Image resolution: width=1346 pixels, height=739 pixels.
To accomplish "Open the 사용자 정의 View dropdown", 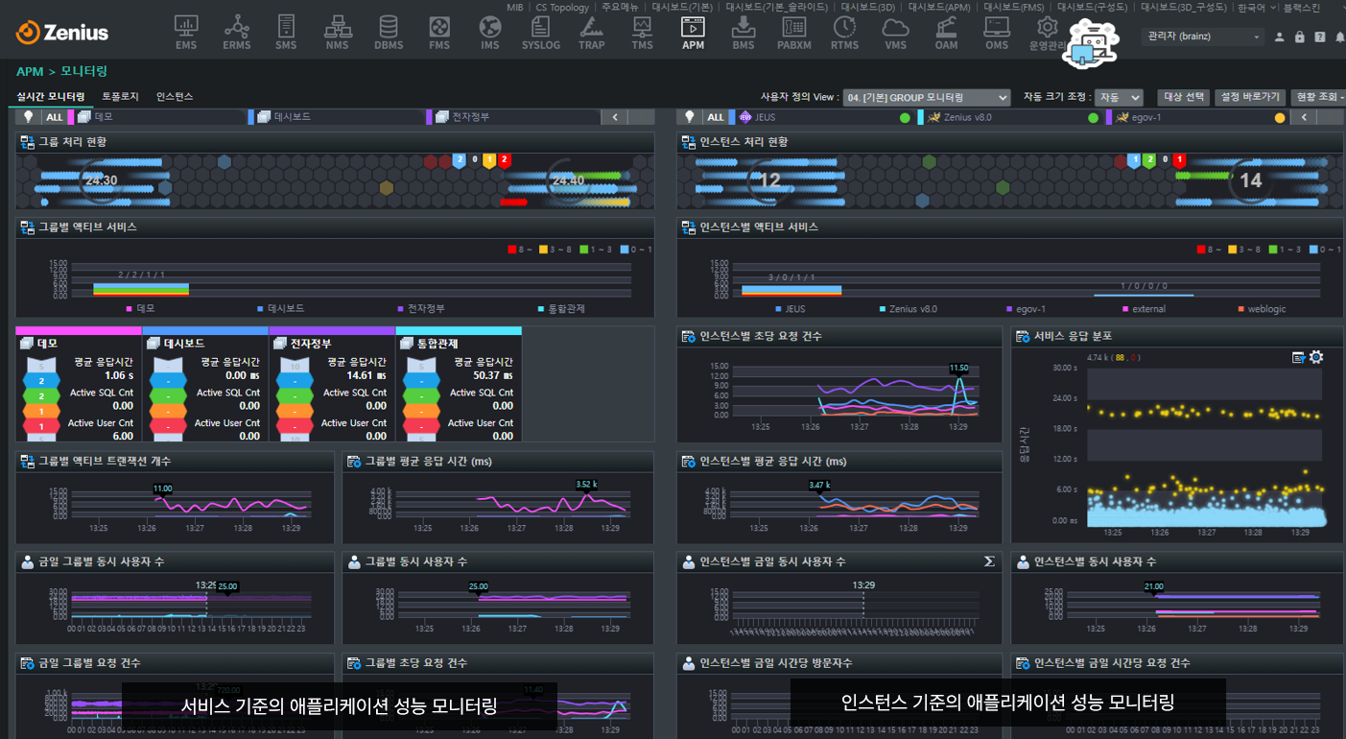I will 927,98.
